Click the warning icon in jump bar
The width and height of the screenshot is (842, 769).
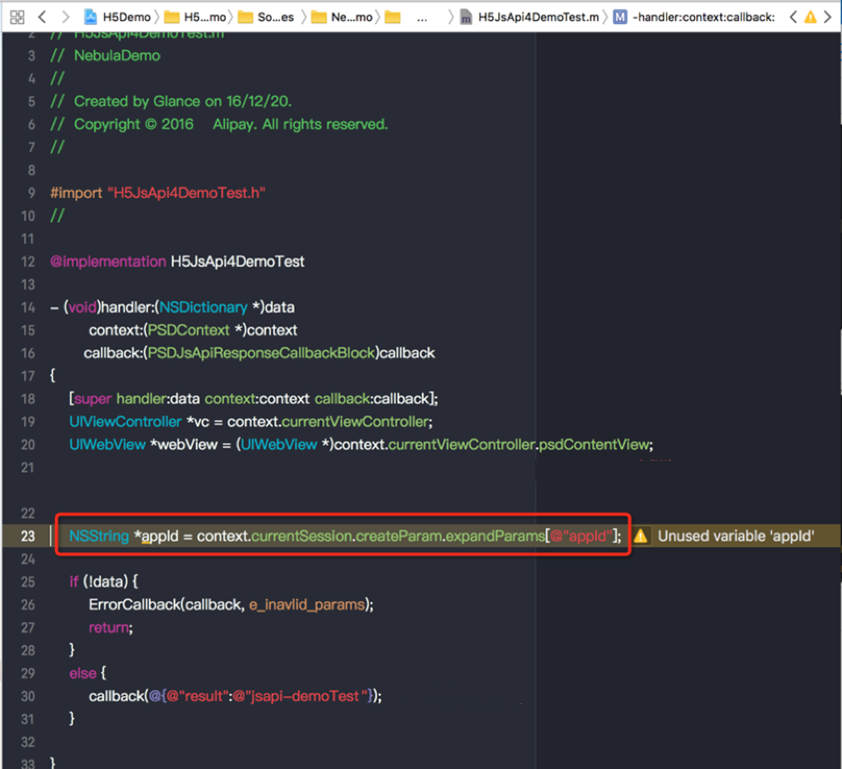point(811,17)
